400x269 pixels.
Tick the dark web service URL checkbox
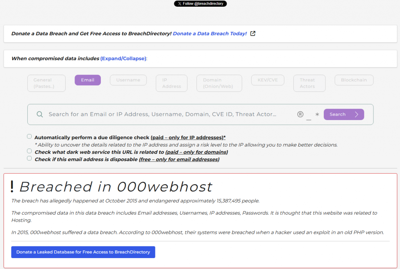tap(29, 151)
